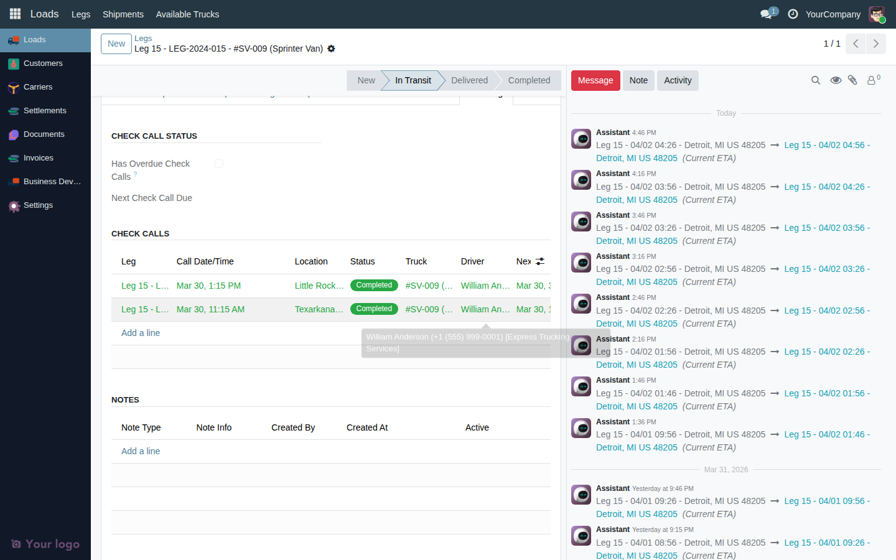
Task: Attach files via the paperclip icon
Action: coord(853,80)
